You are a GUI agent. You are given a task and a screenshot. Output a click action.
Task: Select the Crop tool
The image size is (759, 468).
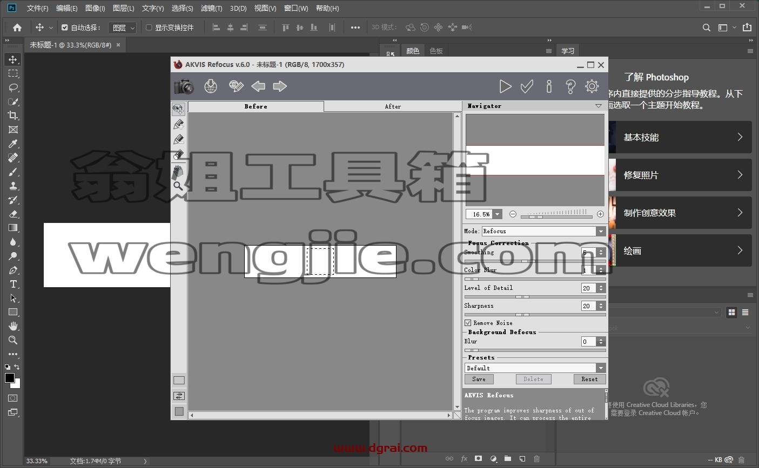point(13,116)
